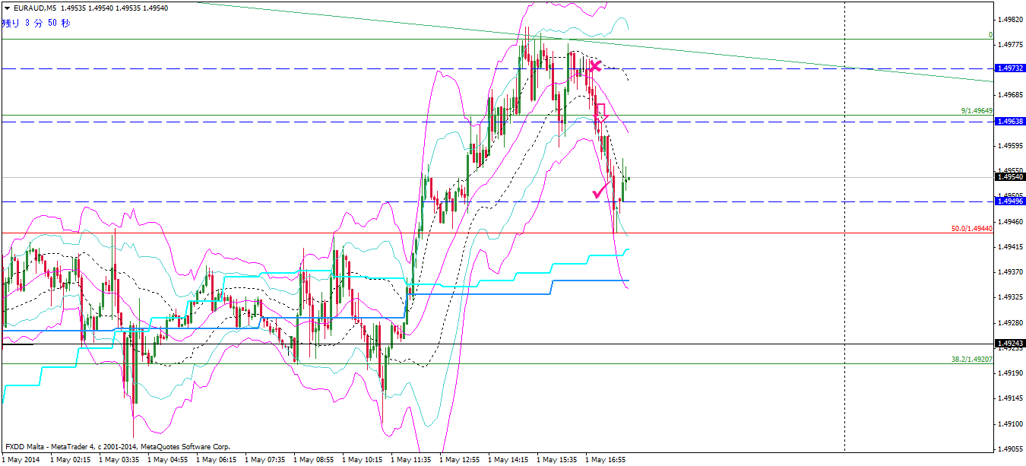Click the '1 May 16:55' time axis label
This screenshot has height=466, width=1026.
tap(605, 460)
